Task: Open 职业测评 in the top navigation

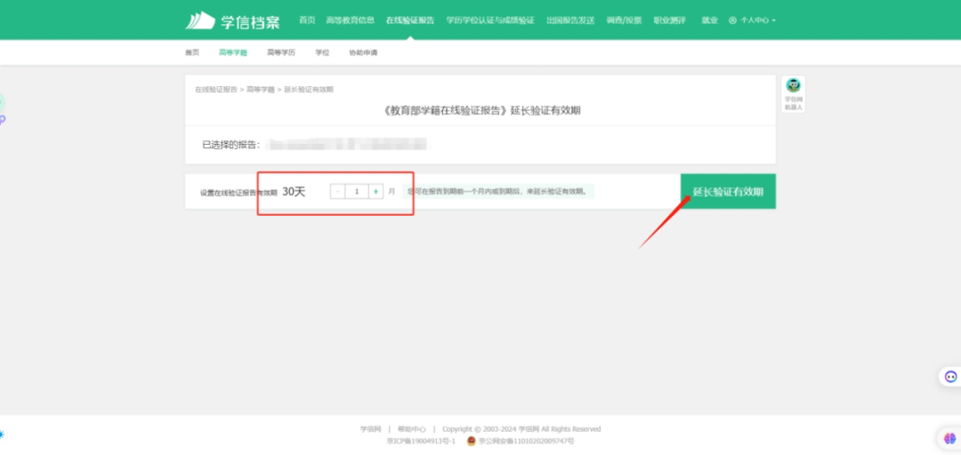Action: [x=669, y=20]
